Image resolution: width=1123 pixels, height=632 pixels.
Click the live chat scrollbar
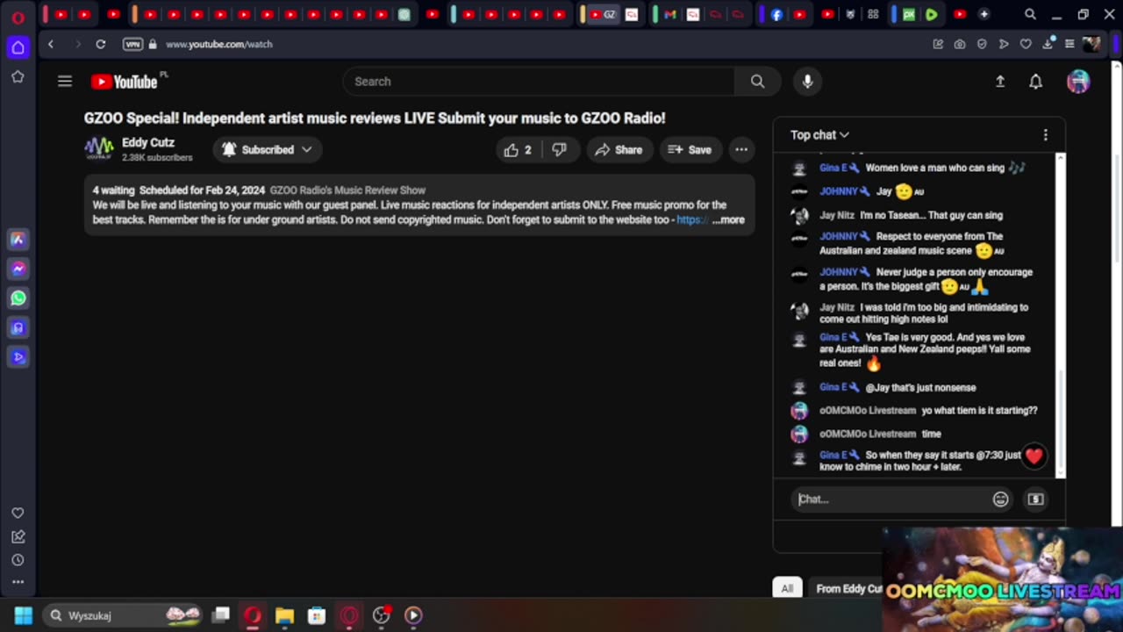point(1061,421)
